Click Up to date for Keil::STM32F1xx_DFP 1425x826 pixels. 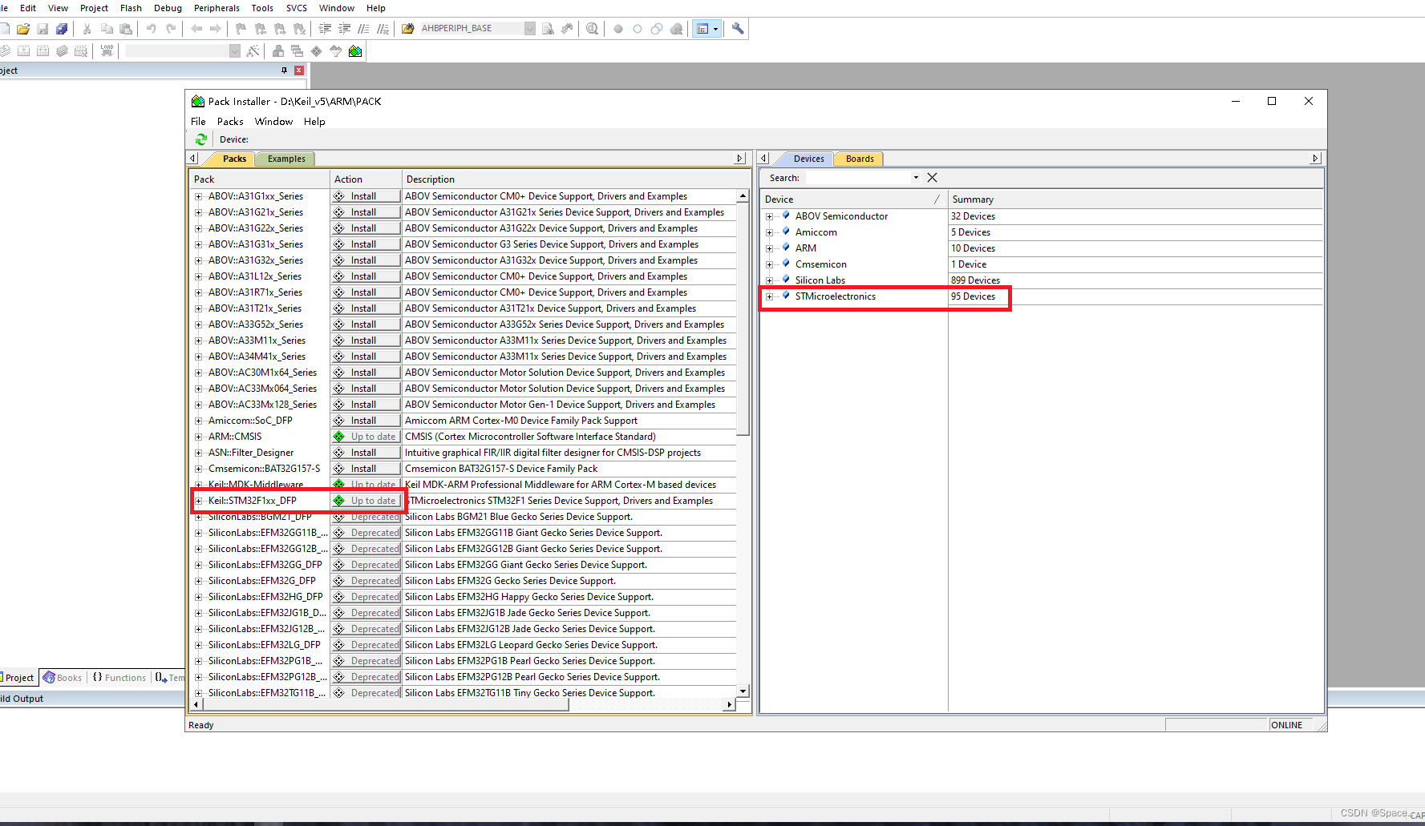click(x=366, y=501)
